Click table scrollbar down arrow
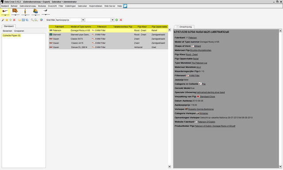Viewport: 283px width, 170px height. point(169,166)
